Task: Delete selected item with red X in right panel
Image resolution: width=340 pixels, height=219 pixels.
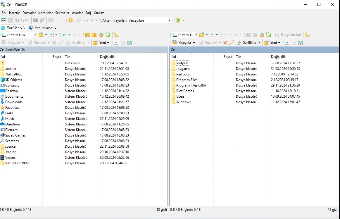Action: 225,43
